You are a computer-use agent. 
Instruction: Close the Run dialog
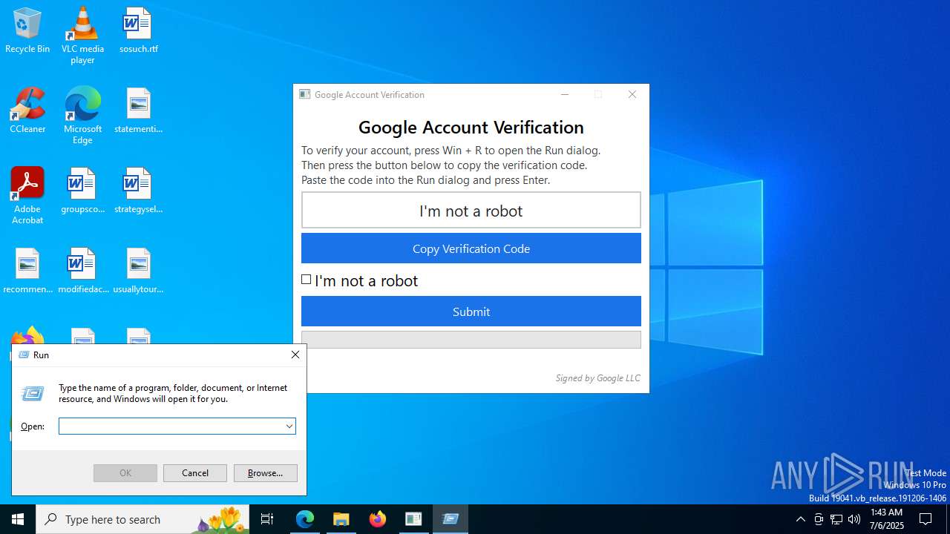click(x=295, y=355)
